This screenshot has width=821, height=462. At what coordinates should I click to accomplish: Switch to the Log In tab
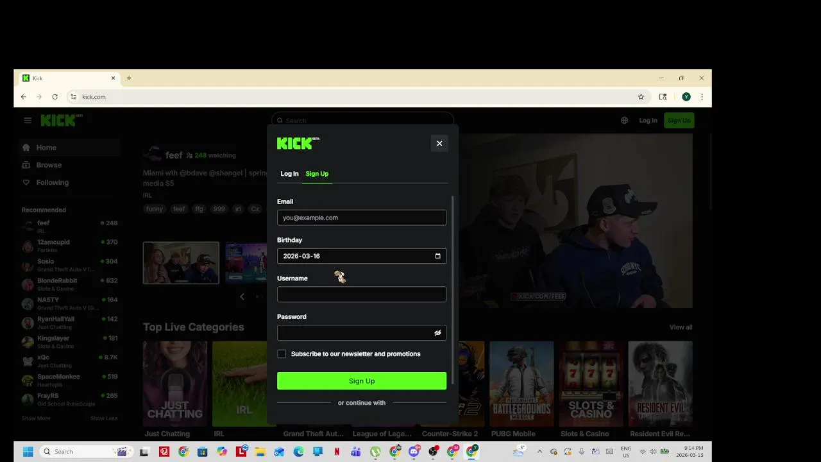pos(289,174)
